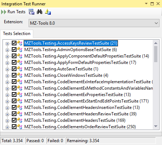Select CodeElementsOrderReviewTestSuite (250) row
The width and height of the screenshot is (162, 145).
[x=80, y=127]
